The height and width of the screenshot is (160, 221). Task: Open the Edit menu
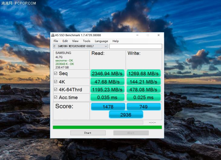(x=65, y=41)
